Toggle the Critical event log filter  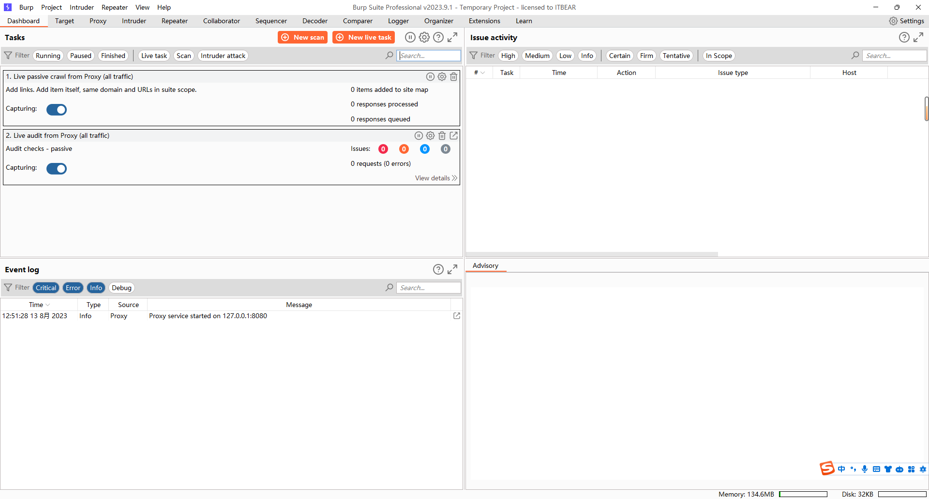click(46, 288)
